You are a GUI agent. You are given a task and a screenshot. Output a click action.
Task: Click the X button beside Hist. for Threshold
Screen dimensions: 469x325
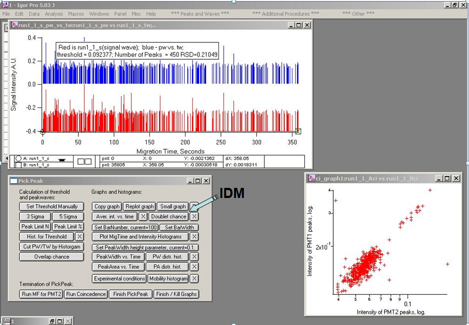[79, 237]
